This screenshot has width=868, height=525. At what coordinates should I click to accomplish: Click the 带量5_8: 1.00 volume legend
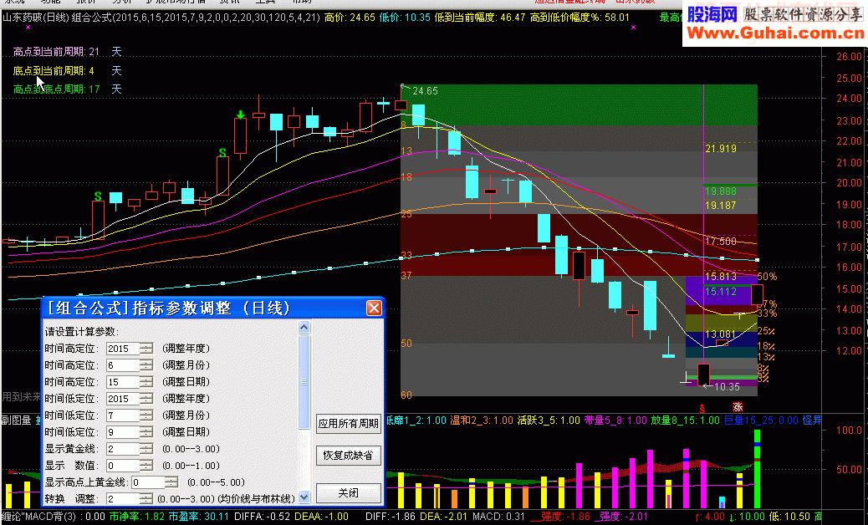pos(615,421)
